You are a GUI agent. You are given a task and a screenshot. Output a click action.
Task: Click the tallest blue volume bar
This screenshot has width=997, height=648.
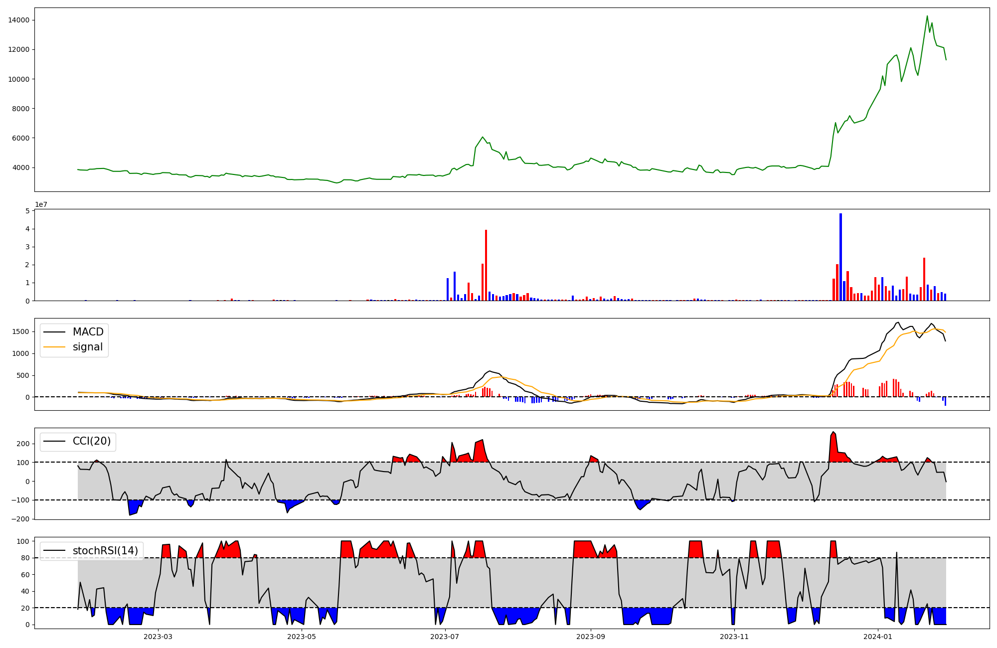point(840,257)
